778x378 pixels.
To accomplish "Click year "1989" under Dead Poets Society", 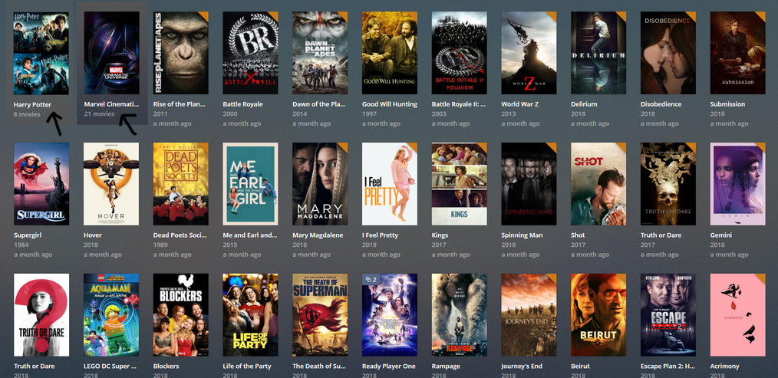I will point(160,245).
